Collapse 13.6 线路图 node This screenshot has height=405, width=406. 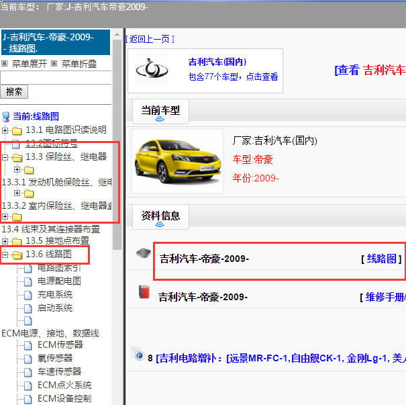(x=5, y=255)
